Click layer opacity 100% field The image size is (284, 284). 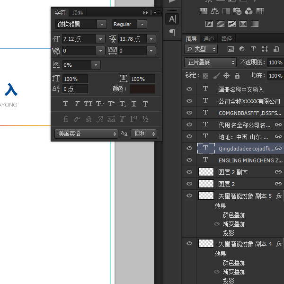pyautogui.click(x=275, y=62)
